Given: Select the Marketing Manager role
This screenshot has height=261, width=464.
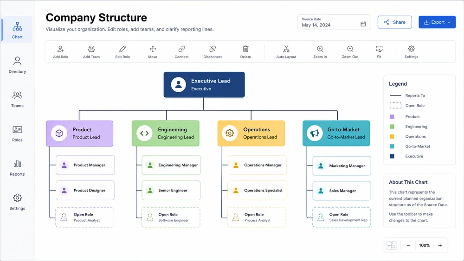Looking at the screenshot, I should coord(342,166).
